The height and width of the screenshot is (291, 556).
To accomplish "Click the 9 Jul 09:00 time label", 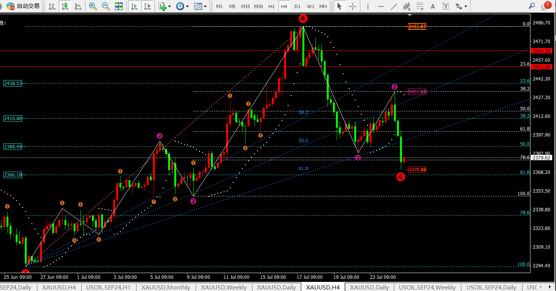I will point(198,277).
